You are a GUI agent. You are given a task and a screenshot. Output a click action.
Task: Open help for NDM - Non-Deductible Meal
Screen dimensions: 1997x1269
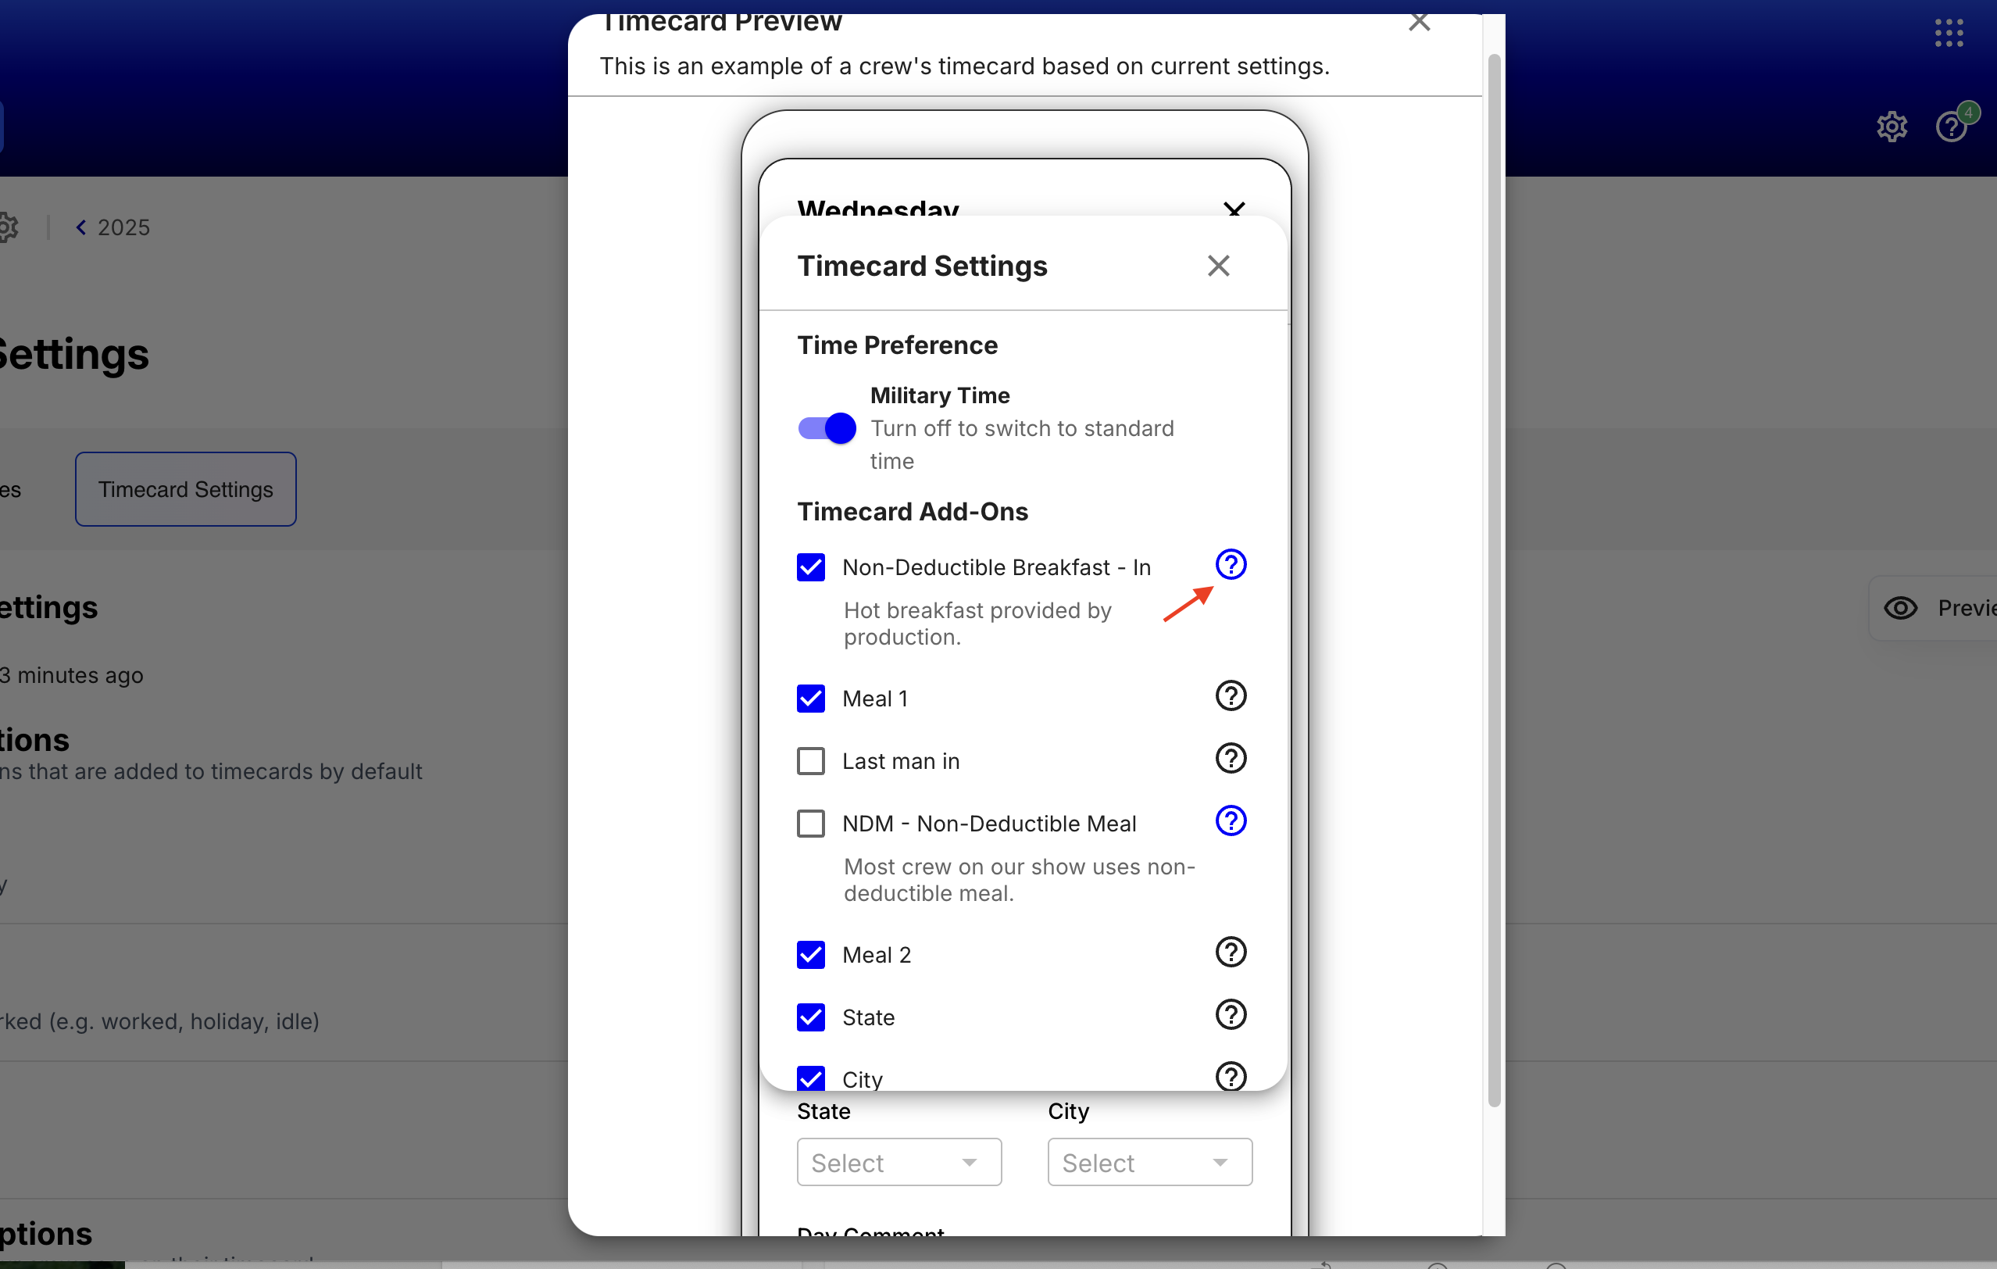[1231, 821]
